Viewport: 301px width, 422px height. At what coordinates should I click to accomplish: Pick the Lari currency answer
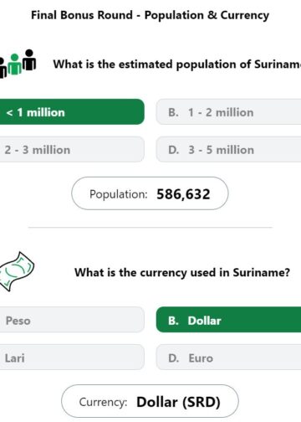click(72, 358)
